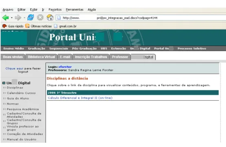Go to Sequenciais in nav bar
Image resolution: width=226 pixels, height=147 pixels.
pos(59,48)
